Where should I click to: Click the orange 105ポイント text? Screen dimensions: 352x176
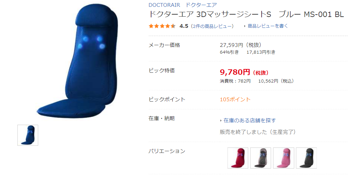pos(235,99)
